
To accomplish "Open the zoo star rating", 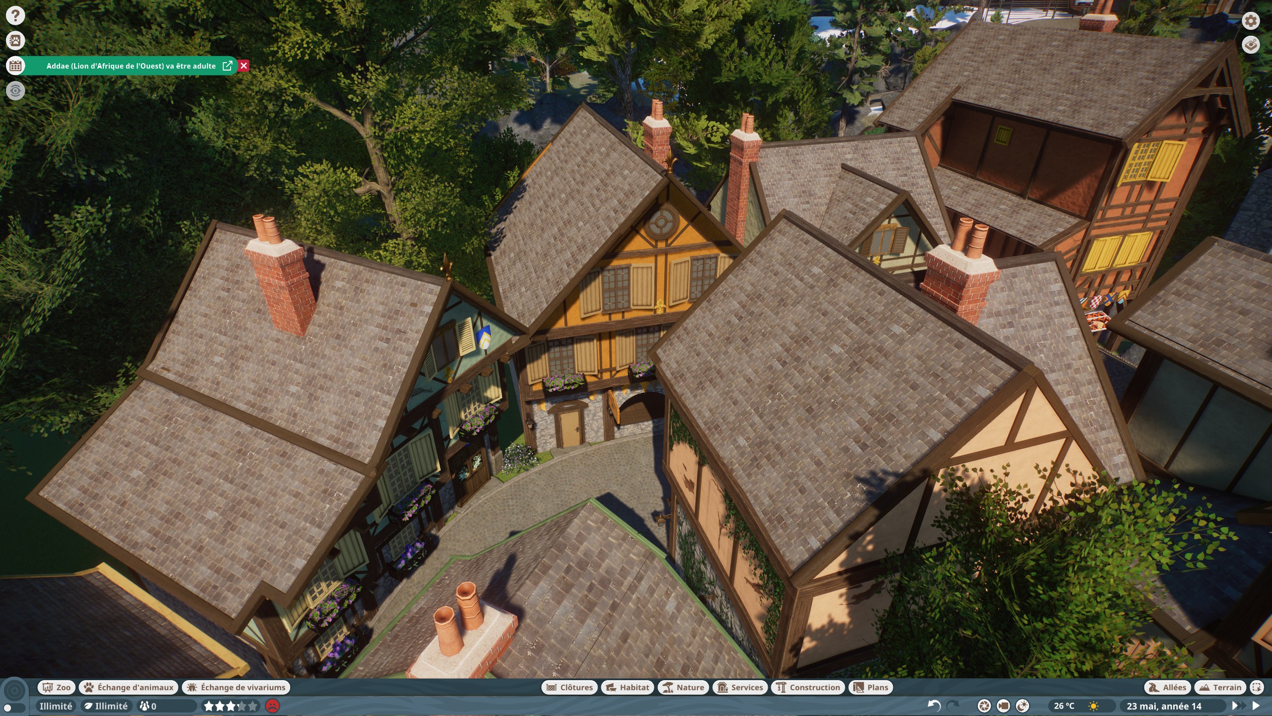I will pyautogui.click(x=231, y=706).
